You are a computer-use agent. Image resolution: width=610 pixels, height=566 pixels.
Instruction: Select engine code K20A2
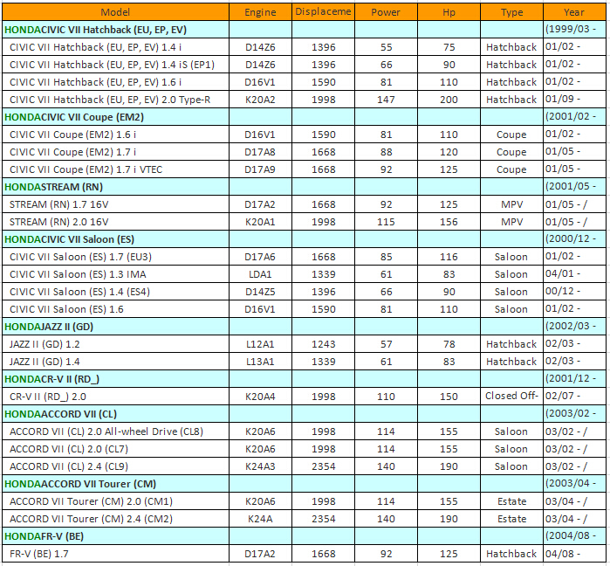coord(260,100)
